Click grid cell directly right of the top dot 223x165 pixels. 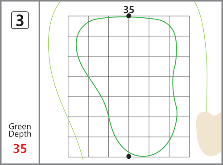(139, 26)
